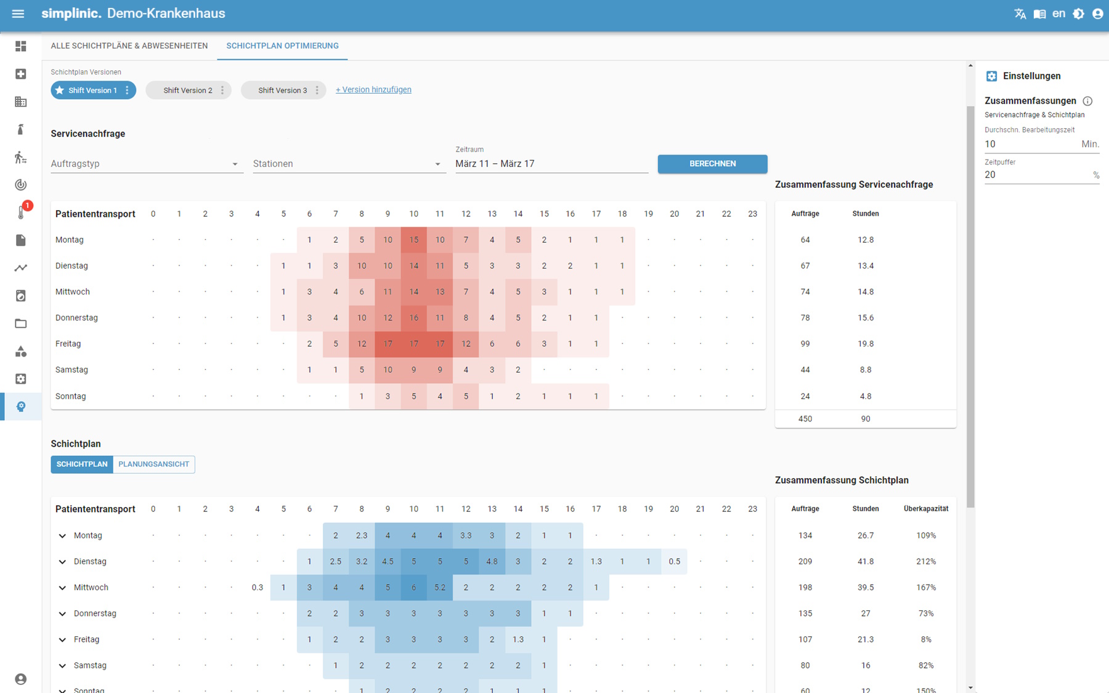Open the account icon in the top-right corner
1109x693 pixels.
[x=1098, y=13]
